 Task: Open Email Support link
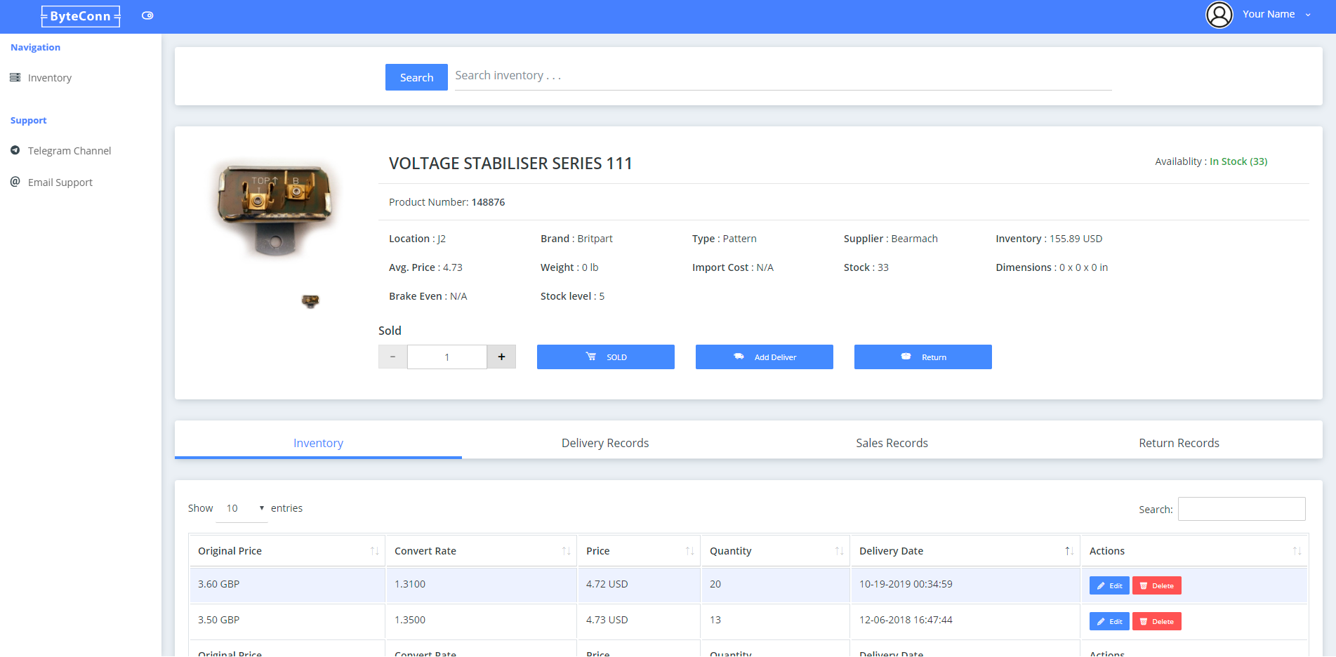pyautogui.click(x=60, y=182)
